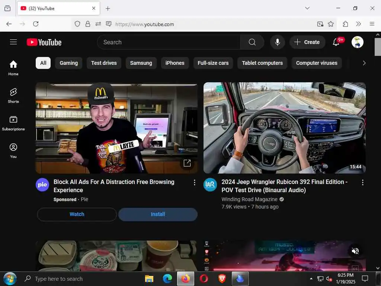Click the search magnifier button
The width and height of the screenshot is (381, 286).
[x=252, y=42]
